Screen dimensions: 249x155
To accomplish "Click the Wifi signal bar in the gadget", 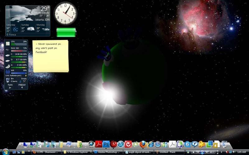I will pos(19,73).
